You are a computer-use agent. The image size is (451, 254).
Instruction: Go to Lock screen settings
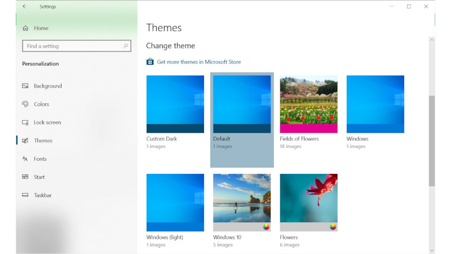pos(47,122)
